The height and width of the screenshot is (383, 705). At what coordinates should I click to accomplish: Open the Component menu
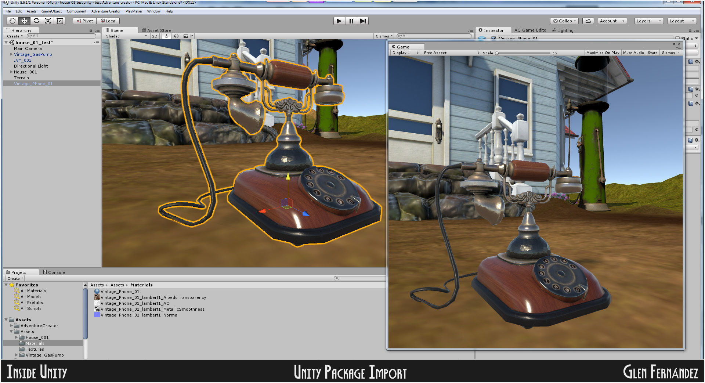76,11
